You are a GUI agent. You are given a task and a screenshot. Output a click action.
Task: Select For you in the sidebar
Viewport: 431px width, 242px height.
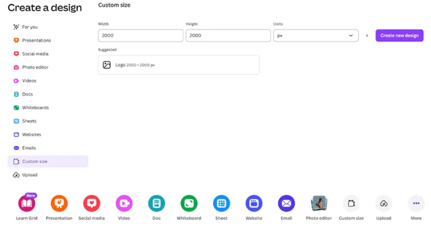coord(48,27)
